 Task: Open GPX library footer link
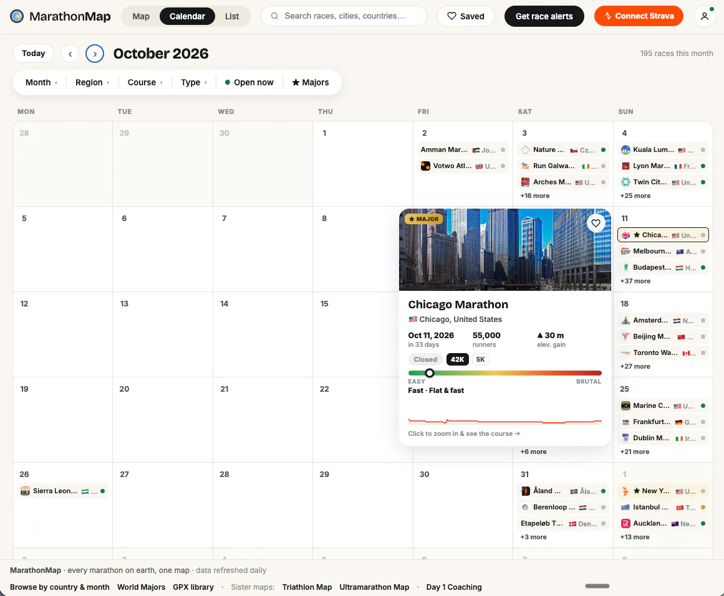click(x=193, y=587)
